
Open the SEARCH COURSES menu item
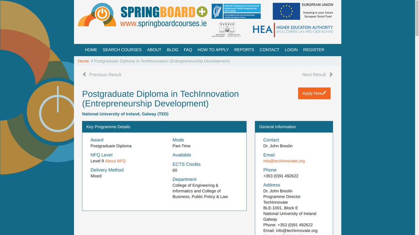point(122,50)
